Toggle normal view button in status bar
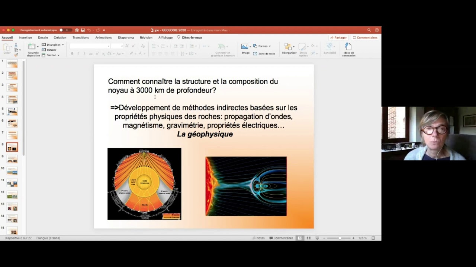Viewport: 476px width, 267px height. pyautogui.click(x=300, y=238)
